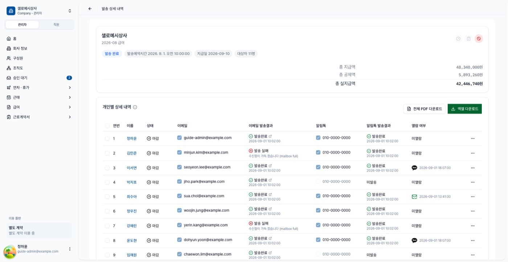Toggle the unchecked 알림톡 checkbox in 박지호's row

(318, 182)
